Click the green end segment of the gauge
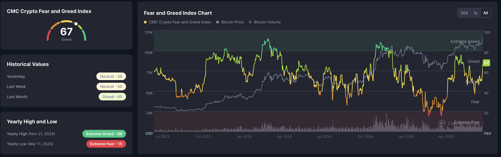The width and height of the screenshot is (501, 157). pyautogui.click(x=84, y=35)
